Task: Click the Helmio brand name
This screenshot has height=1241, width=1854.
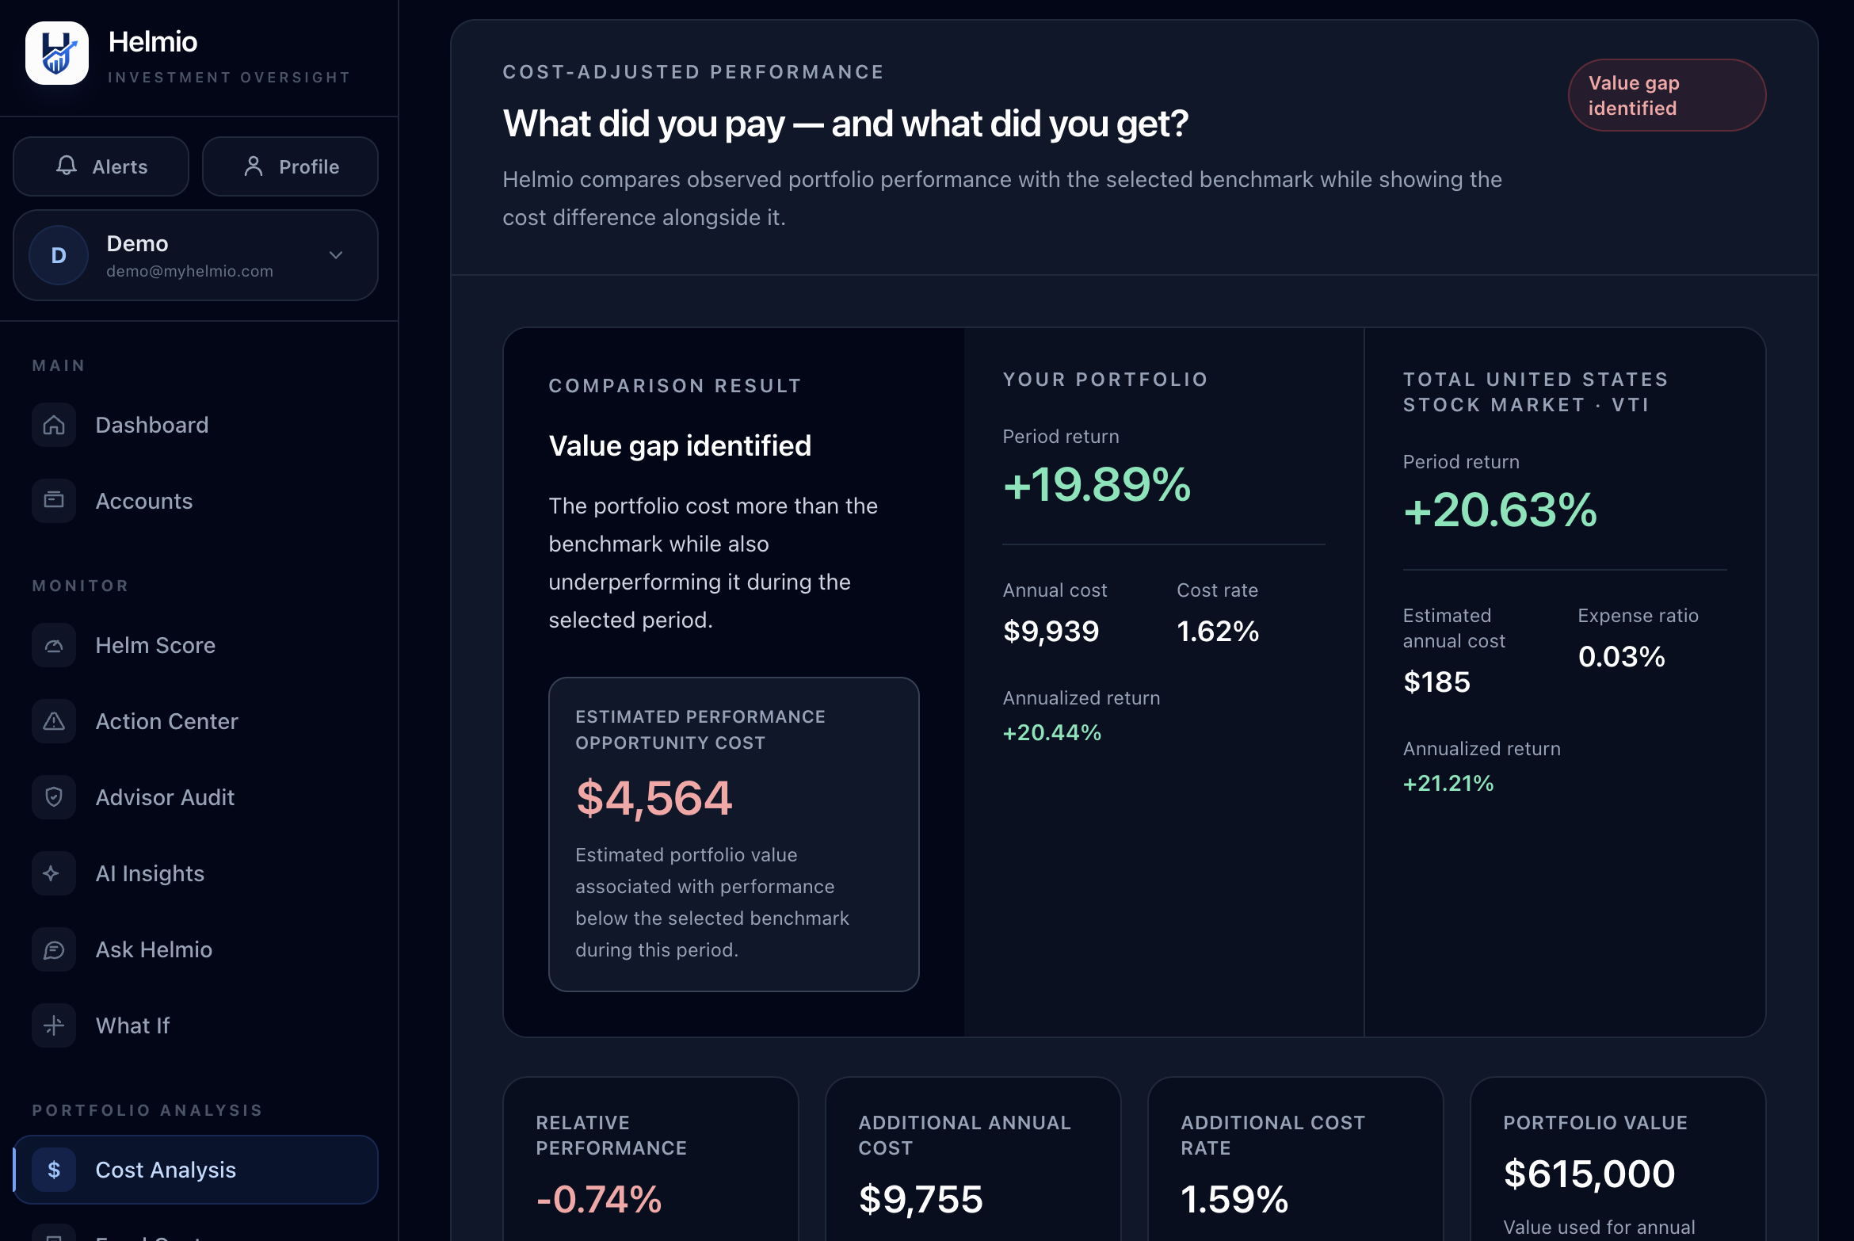Action: pos(153,41)
